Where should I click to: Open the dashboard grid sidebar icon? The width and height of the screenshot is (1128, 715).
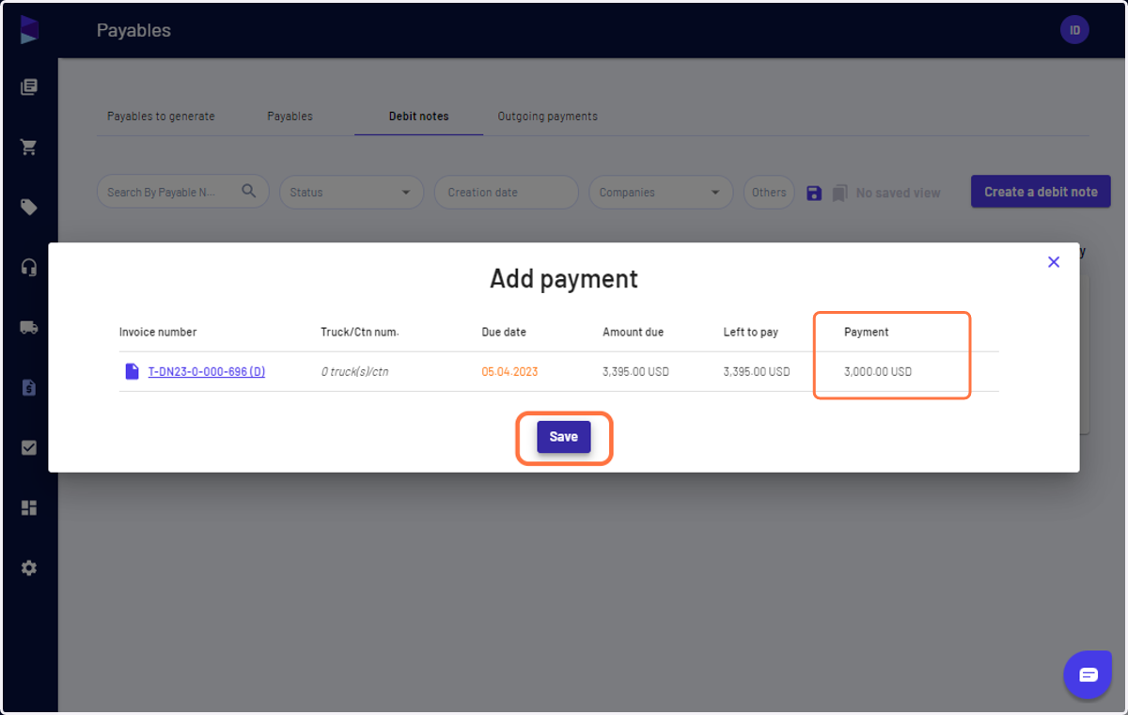[29, 508]
